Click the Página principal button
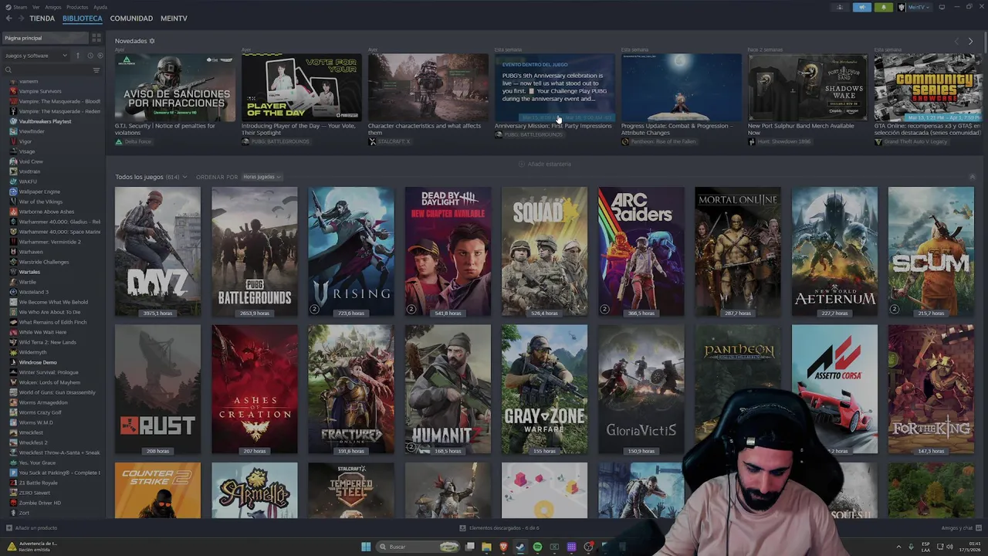988x556 pixels. click(x=46, y=38)
